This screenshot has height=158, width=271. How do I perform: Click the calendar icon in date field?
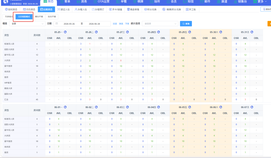[x=57, y=24]
